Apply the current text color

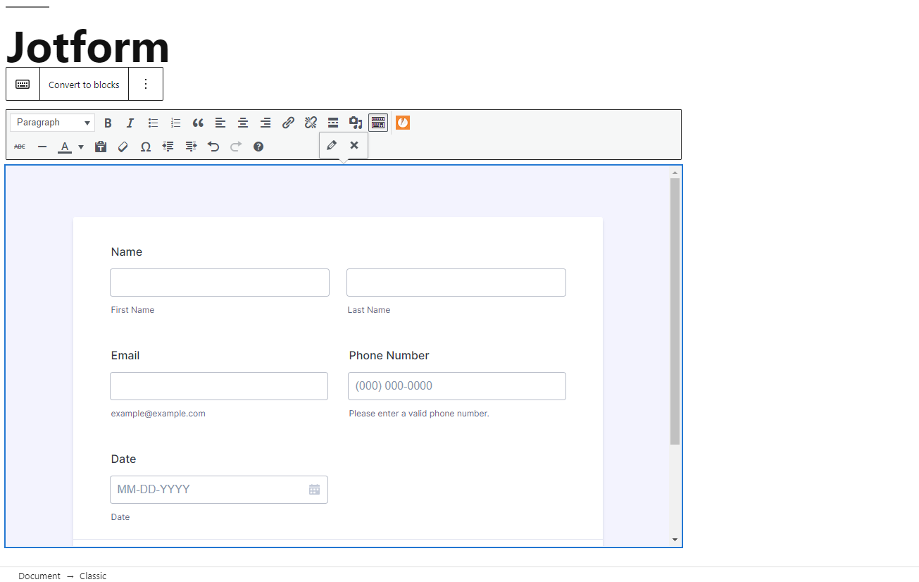click(x=65, y=147)
